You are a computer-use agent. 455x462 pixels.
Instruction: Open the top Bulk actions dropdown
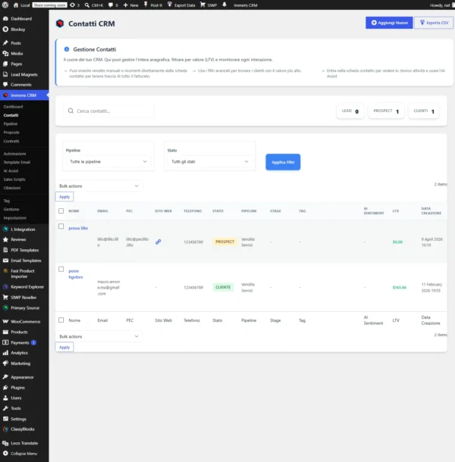click(99, 186)
